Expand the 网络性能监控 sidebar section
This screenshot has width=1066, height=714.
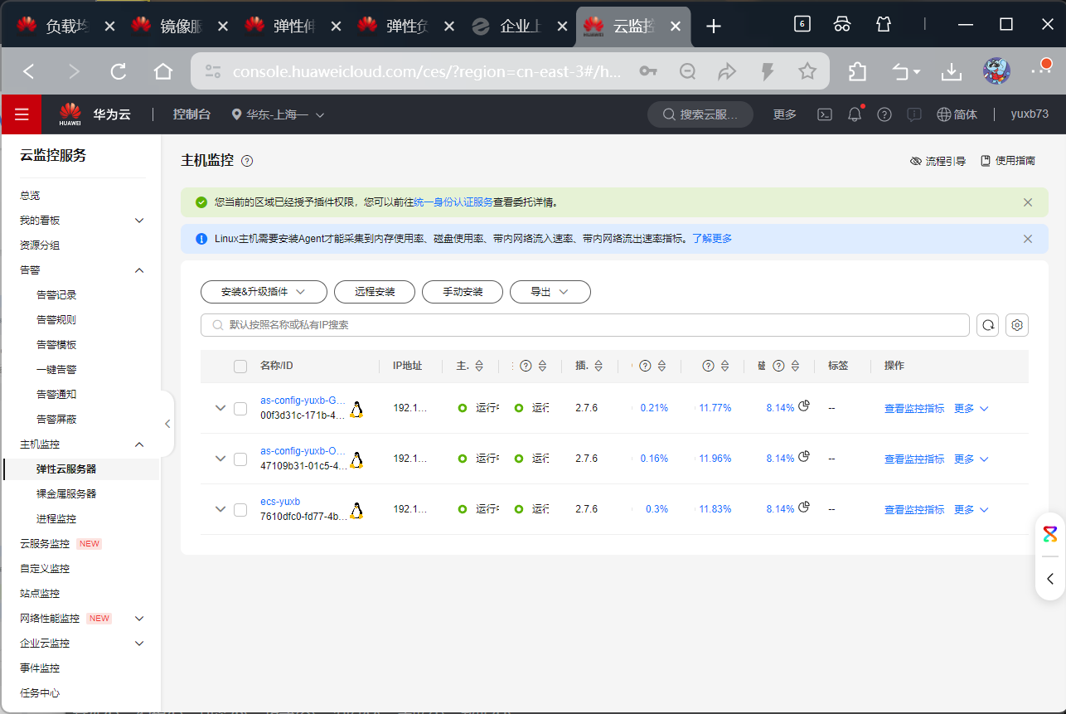[139, 619]
